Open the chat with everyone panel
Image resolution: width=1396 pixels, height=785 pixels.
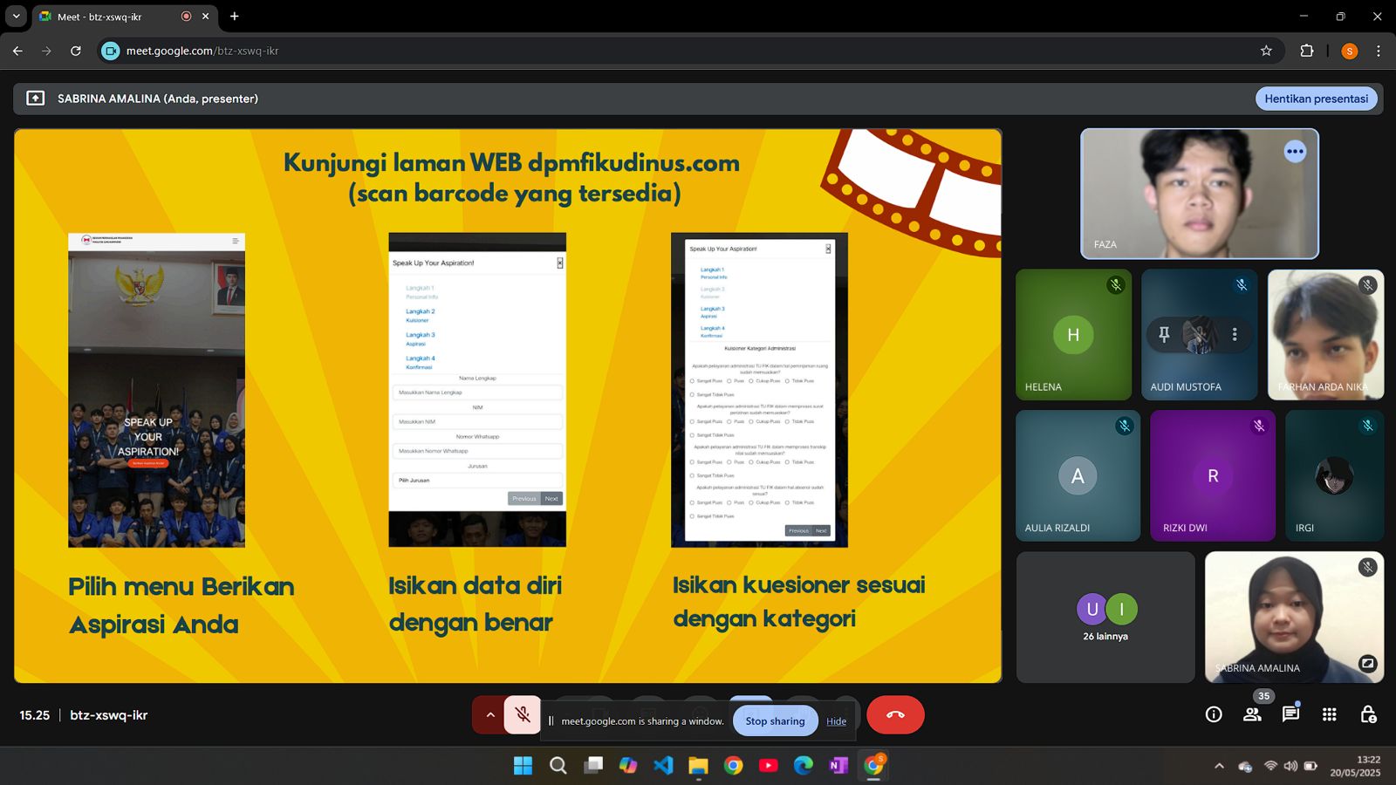click(x=1290, y=714)
